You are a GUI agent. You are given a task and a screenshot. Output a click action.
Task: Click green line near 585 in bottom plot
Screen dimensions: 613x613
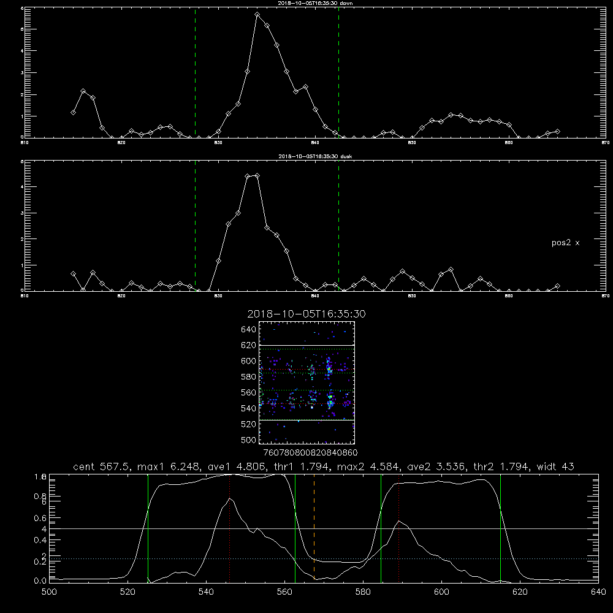(381, 528)
